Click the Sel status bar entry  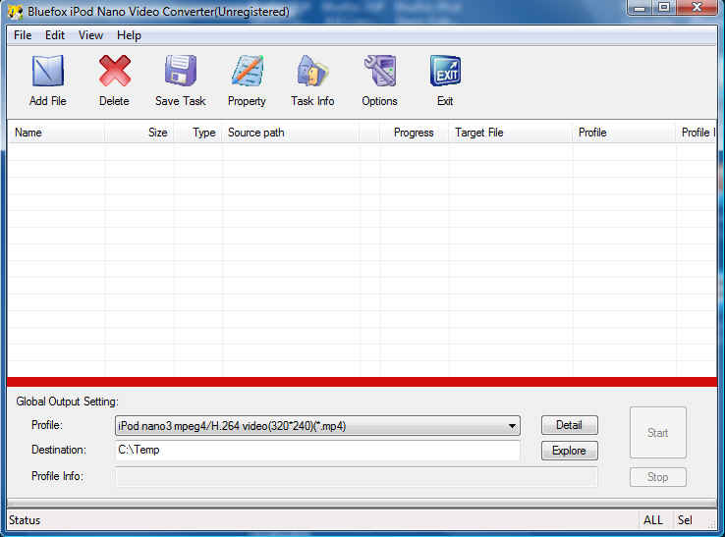tap(685, 520)
